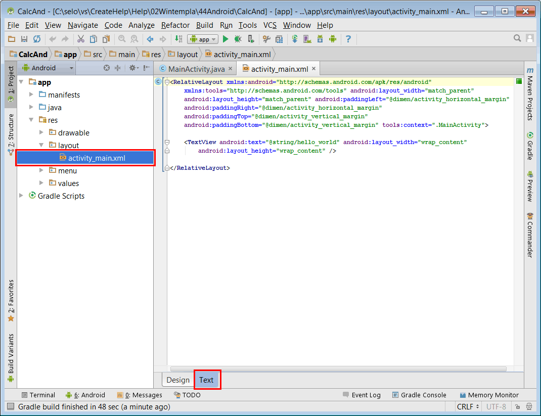The height and width of the screenshot is (416, 541).
Task: Expand the values folder
Action: coord(41,183)
